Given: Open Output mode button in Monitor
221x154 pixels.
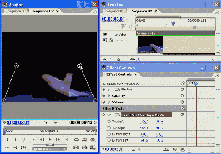Looking at the screenshot, I should 93,139.
